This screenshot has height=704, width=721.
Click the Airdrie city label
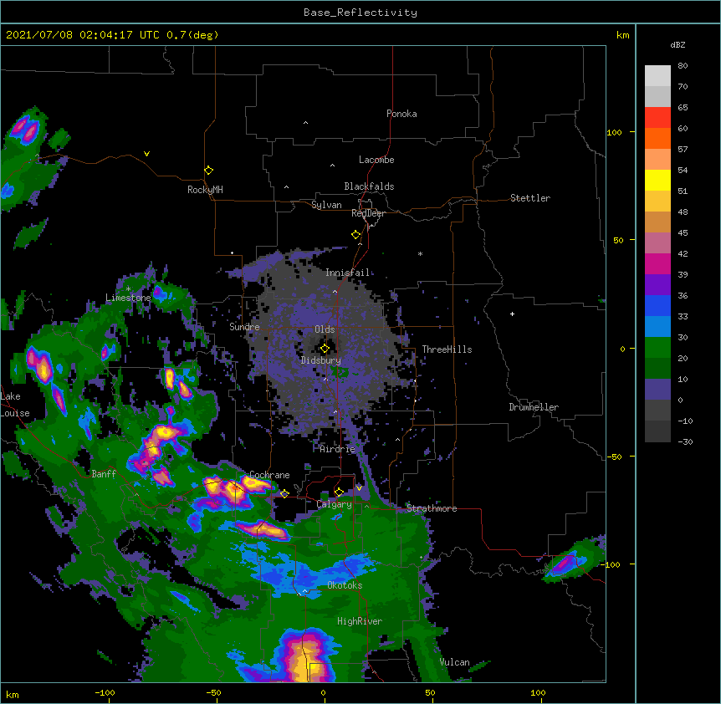click(x=338, y=449)
